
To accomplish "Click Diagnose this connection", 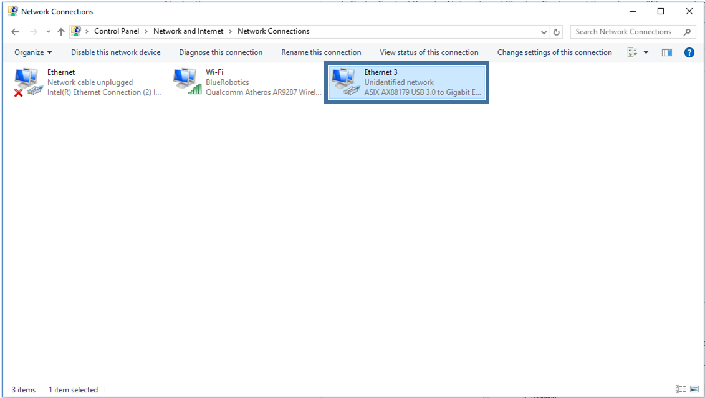I will 221,52.
